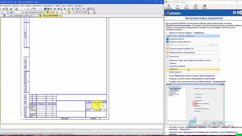Click Домой in the help window toolbar
The height and width of the screenshot is (136, 242).
pos(195,7)
